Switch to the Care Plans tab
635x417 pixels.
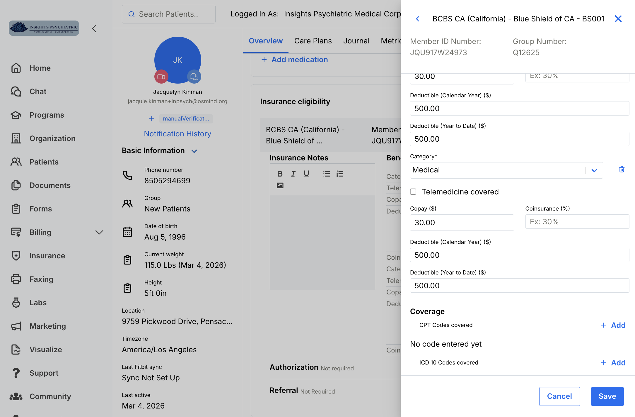tap(313, 41)
